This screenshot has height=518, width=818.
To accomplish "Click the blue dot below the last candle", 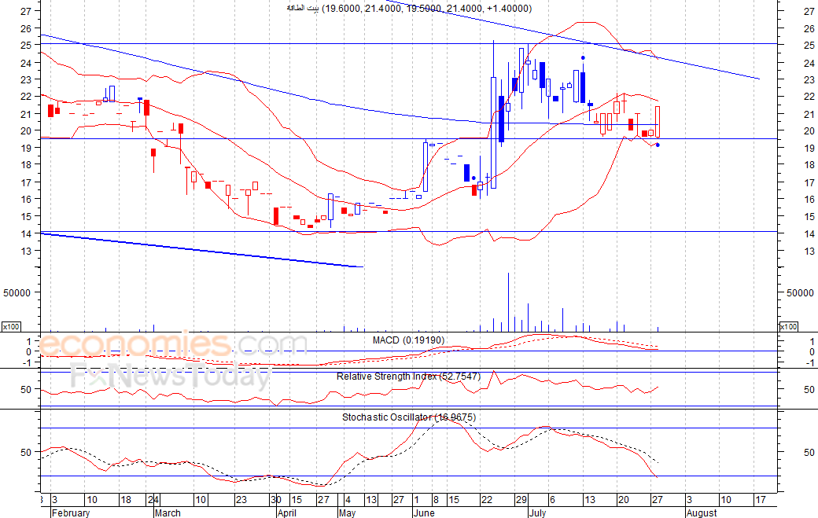I will 658,145.
